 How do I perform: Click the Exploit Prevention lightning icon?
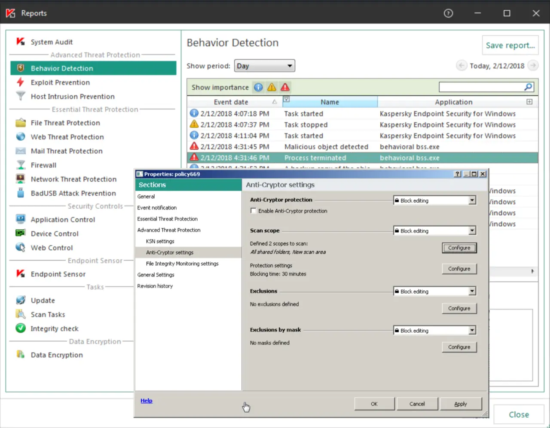[x=20, y=82]
